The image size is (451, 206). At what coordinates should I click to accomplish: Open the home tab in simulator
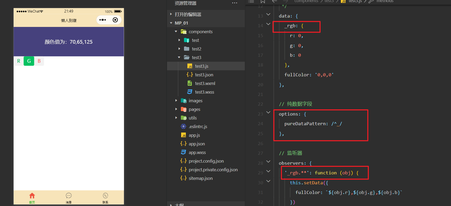pos(32,198)
